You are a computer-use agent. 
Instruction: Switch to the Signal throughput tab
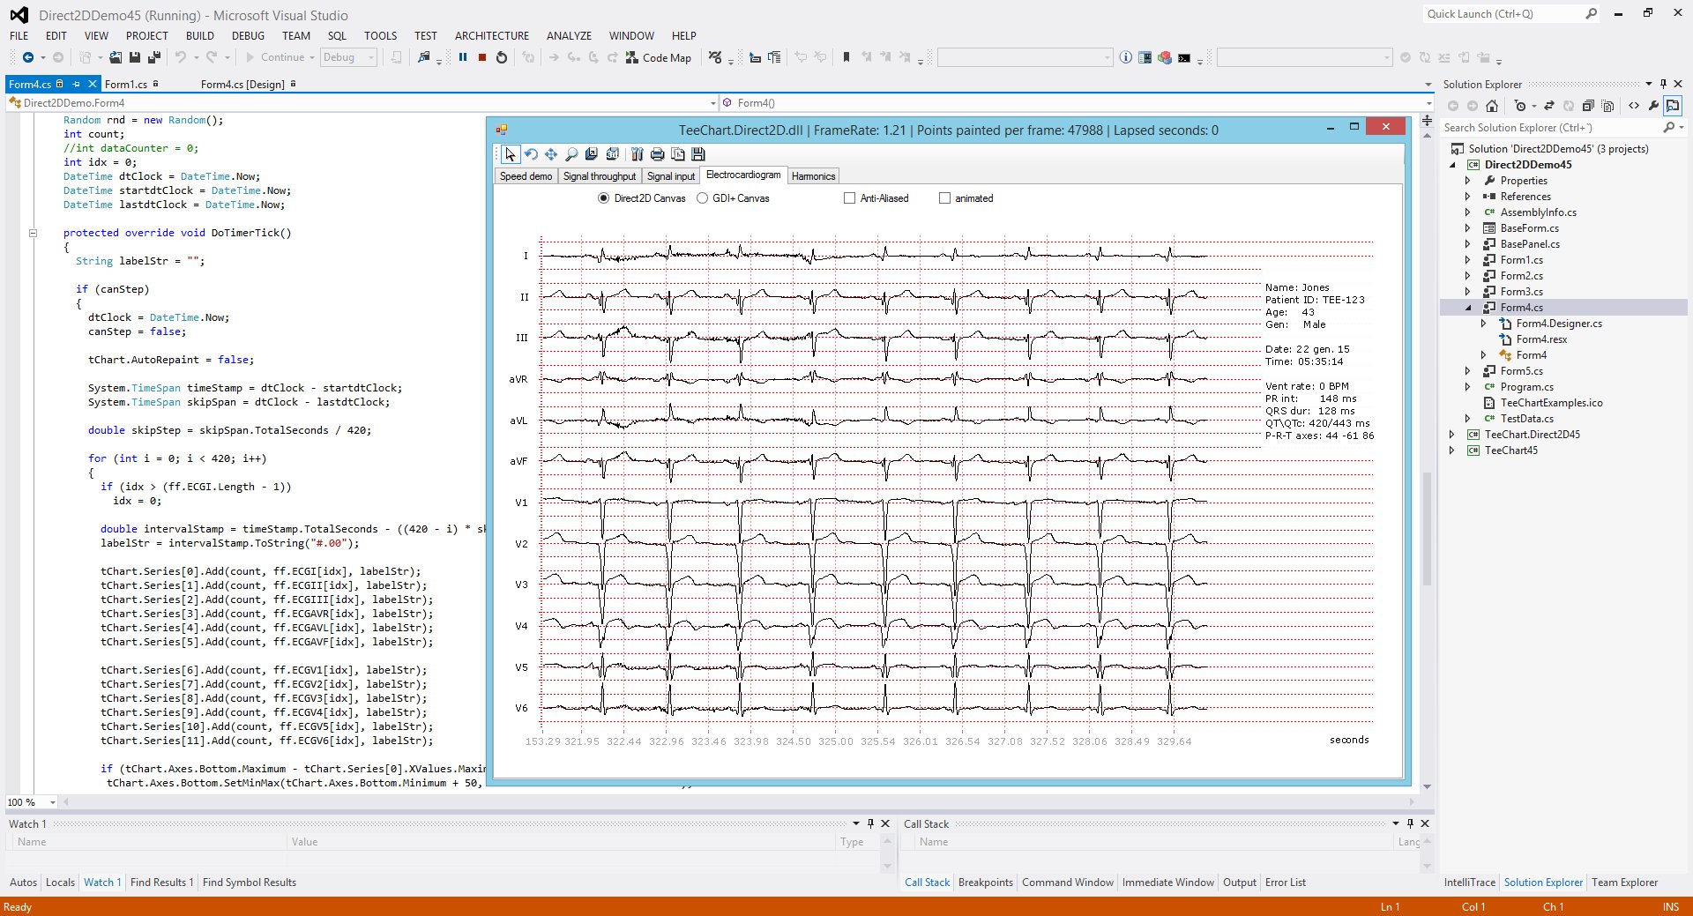click(x=600, y=176)
